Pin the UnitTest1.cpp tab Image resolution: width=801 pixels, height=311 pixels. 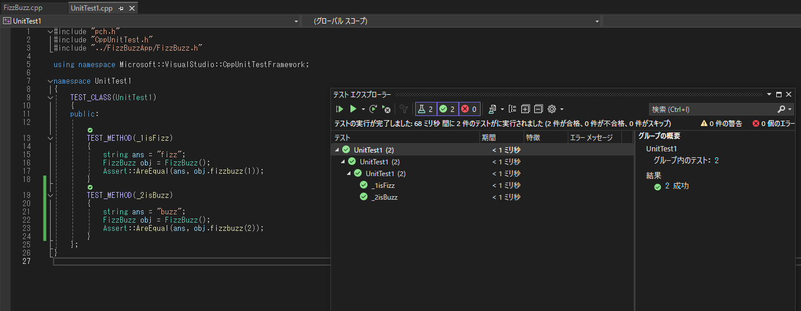(121, 9)
